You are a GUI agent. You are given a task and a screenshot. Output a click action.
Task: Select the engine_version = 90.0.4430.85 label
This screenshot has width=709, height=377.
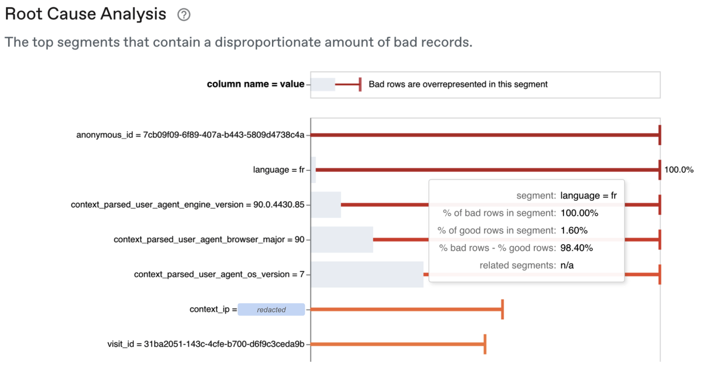(x=188, y=205)
